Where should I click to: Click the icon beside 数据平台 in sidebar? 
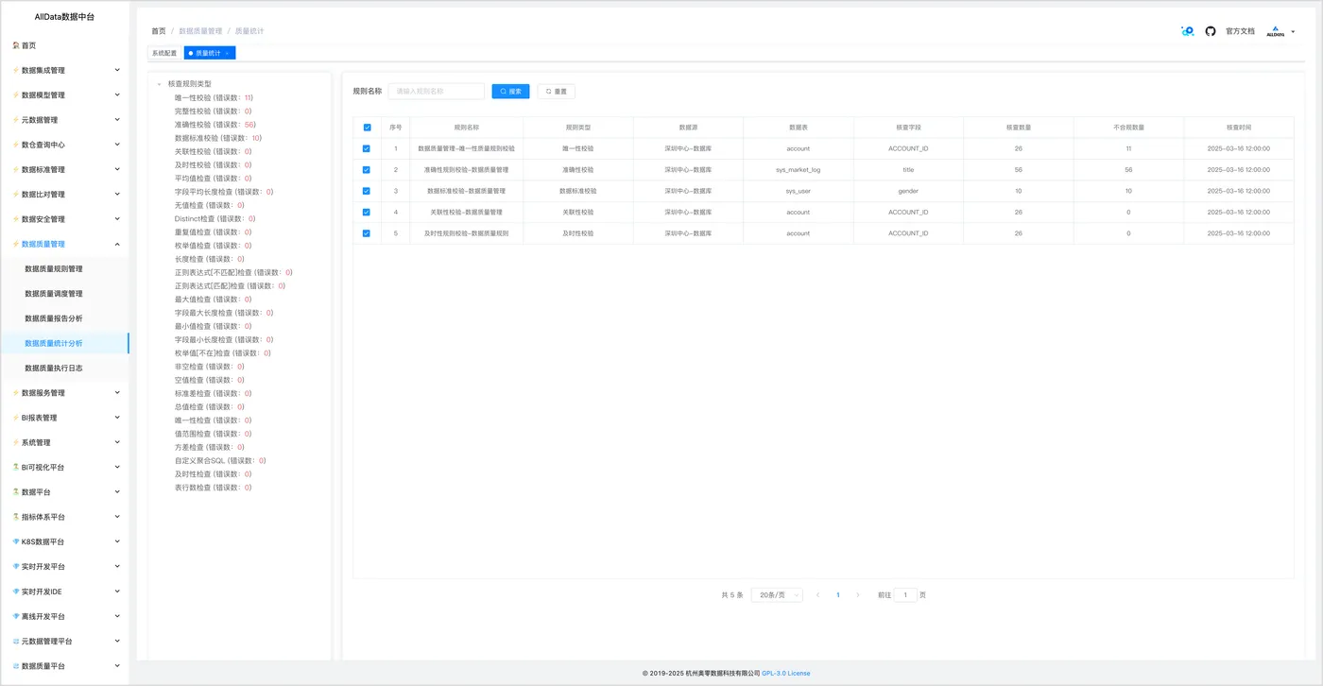[16, 492]
